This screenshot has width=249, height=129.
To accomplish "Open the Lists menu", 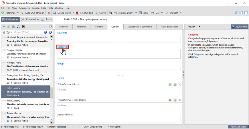I will pos(43,8).
